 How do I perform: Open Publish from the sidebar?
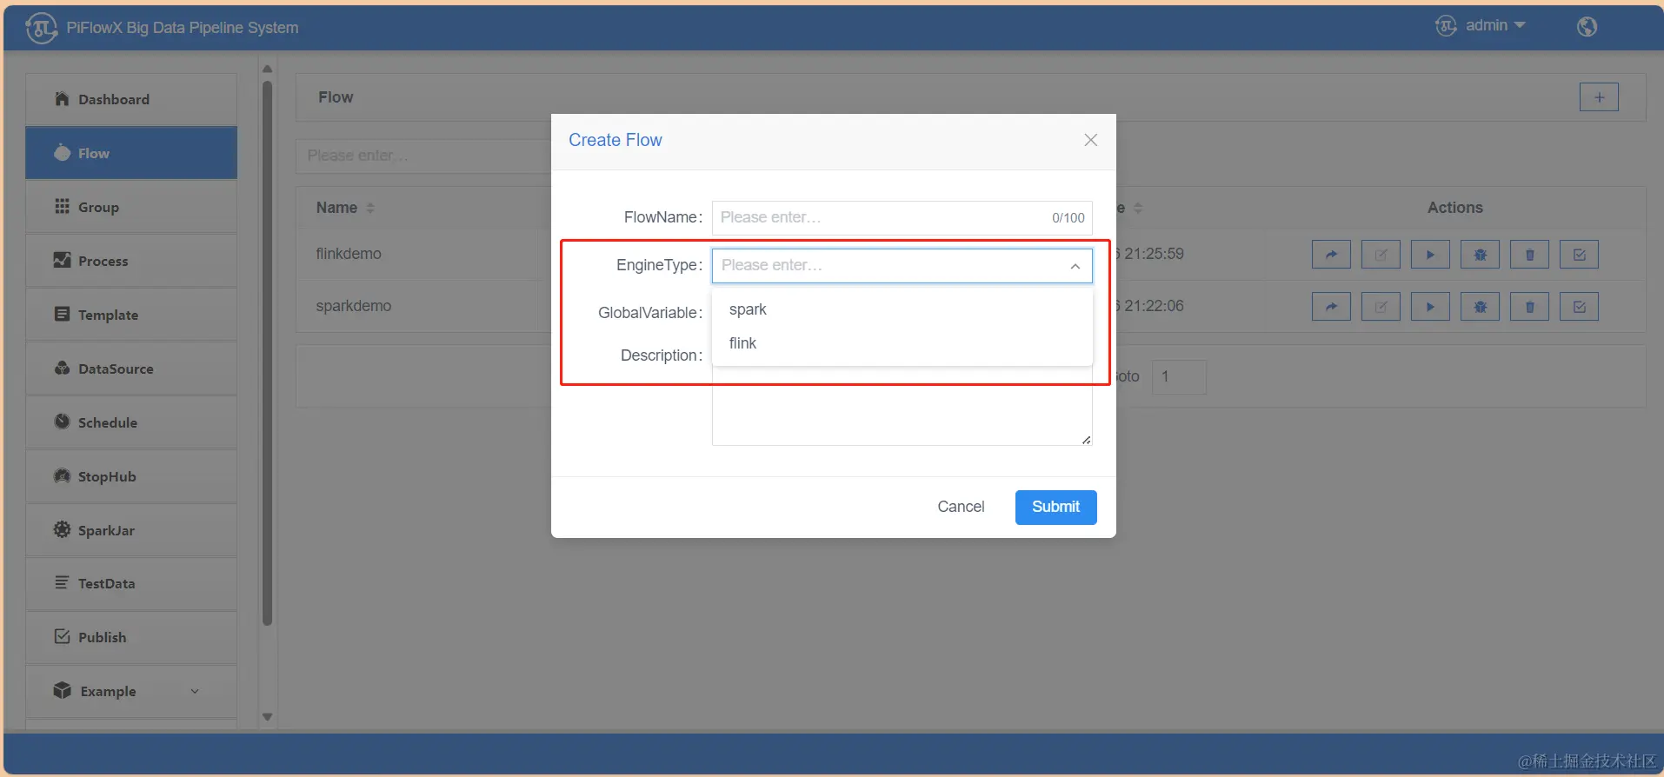(131, 637)
